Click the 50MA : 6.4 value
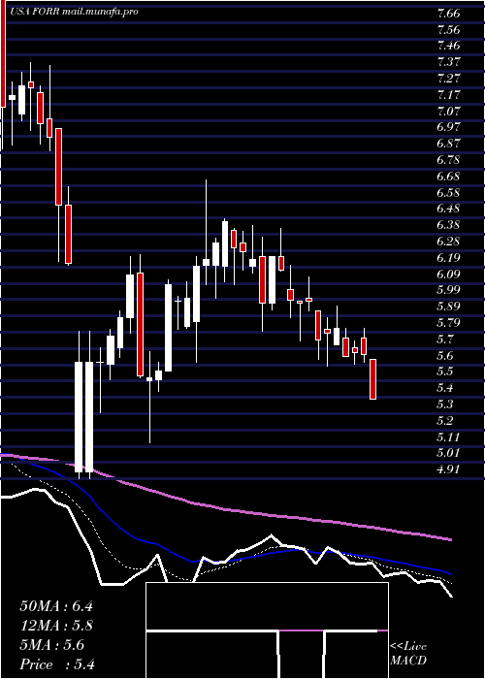 (x=56, y=606)
